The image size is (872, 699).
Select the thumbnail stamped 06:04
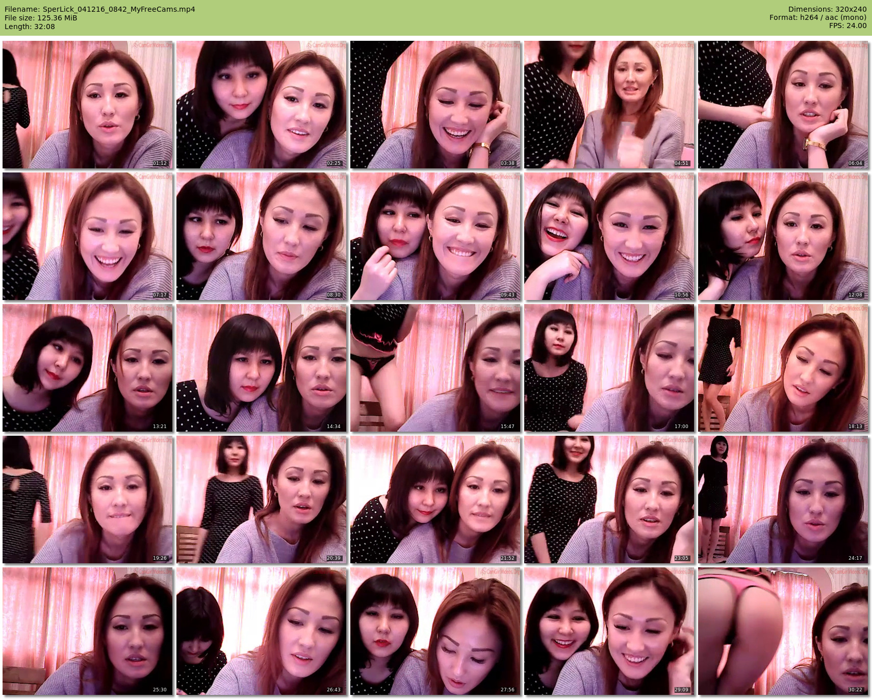click(x=783, y=105)
